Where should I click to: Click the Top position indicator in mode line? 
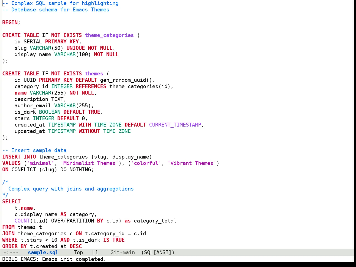coord(78,253)
